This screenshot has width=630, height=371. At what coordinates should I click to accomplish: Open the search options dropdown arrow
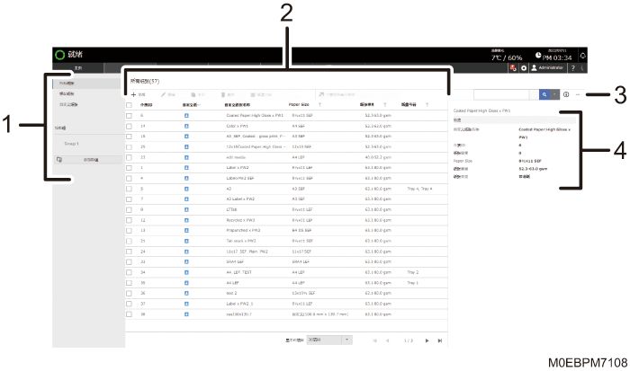tap(555, 94)
